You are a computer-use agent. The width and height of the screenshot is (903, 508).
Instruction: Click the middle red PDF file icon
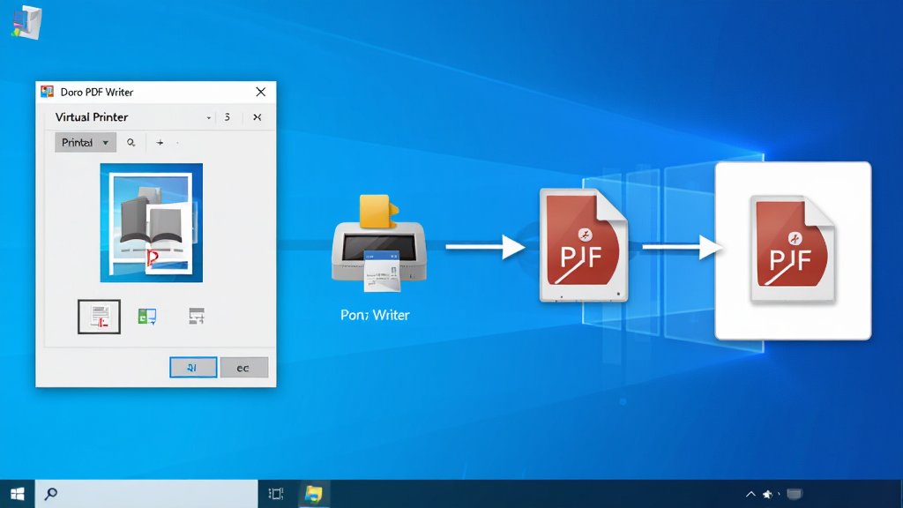pyautogui.click(x=584, y=245)
